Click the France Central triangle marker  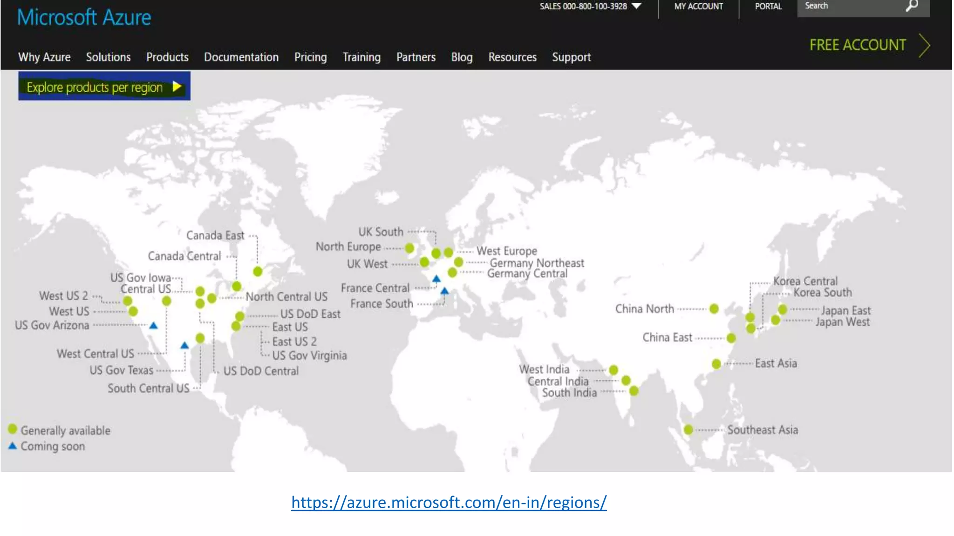click(x=436, y=279)
